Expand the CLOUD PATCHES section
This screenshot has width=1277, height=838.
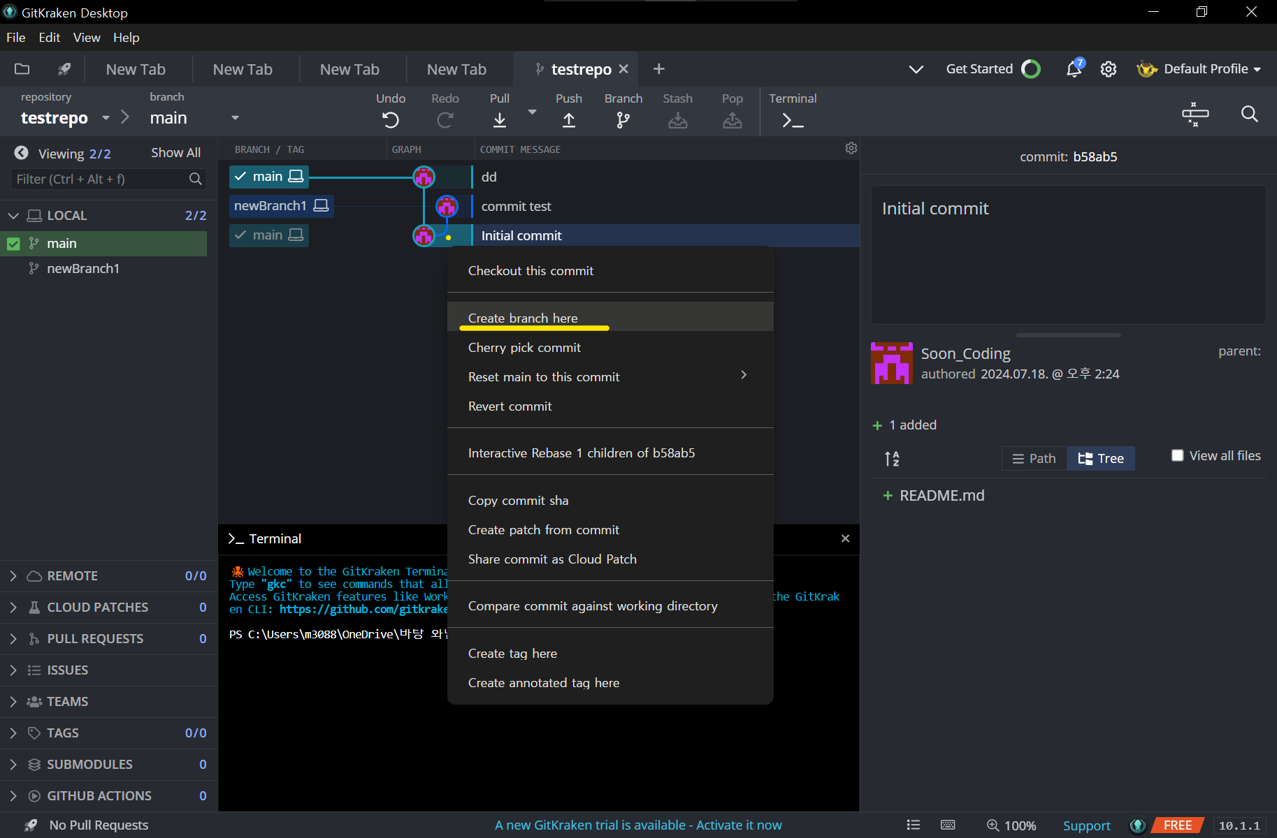tap(13, 608)
